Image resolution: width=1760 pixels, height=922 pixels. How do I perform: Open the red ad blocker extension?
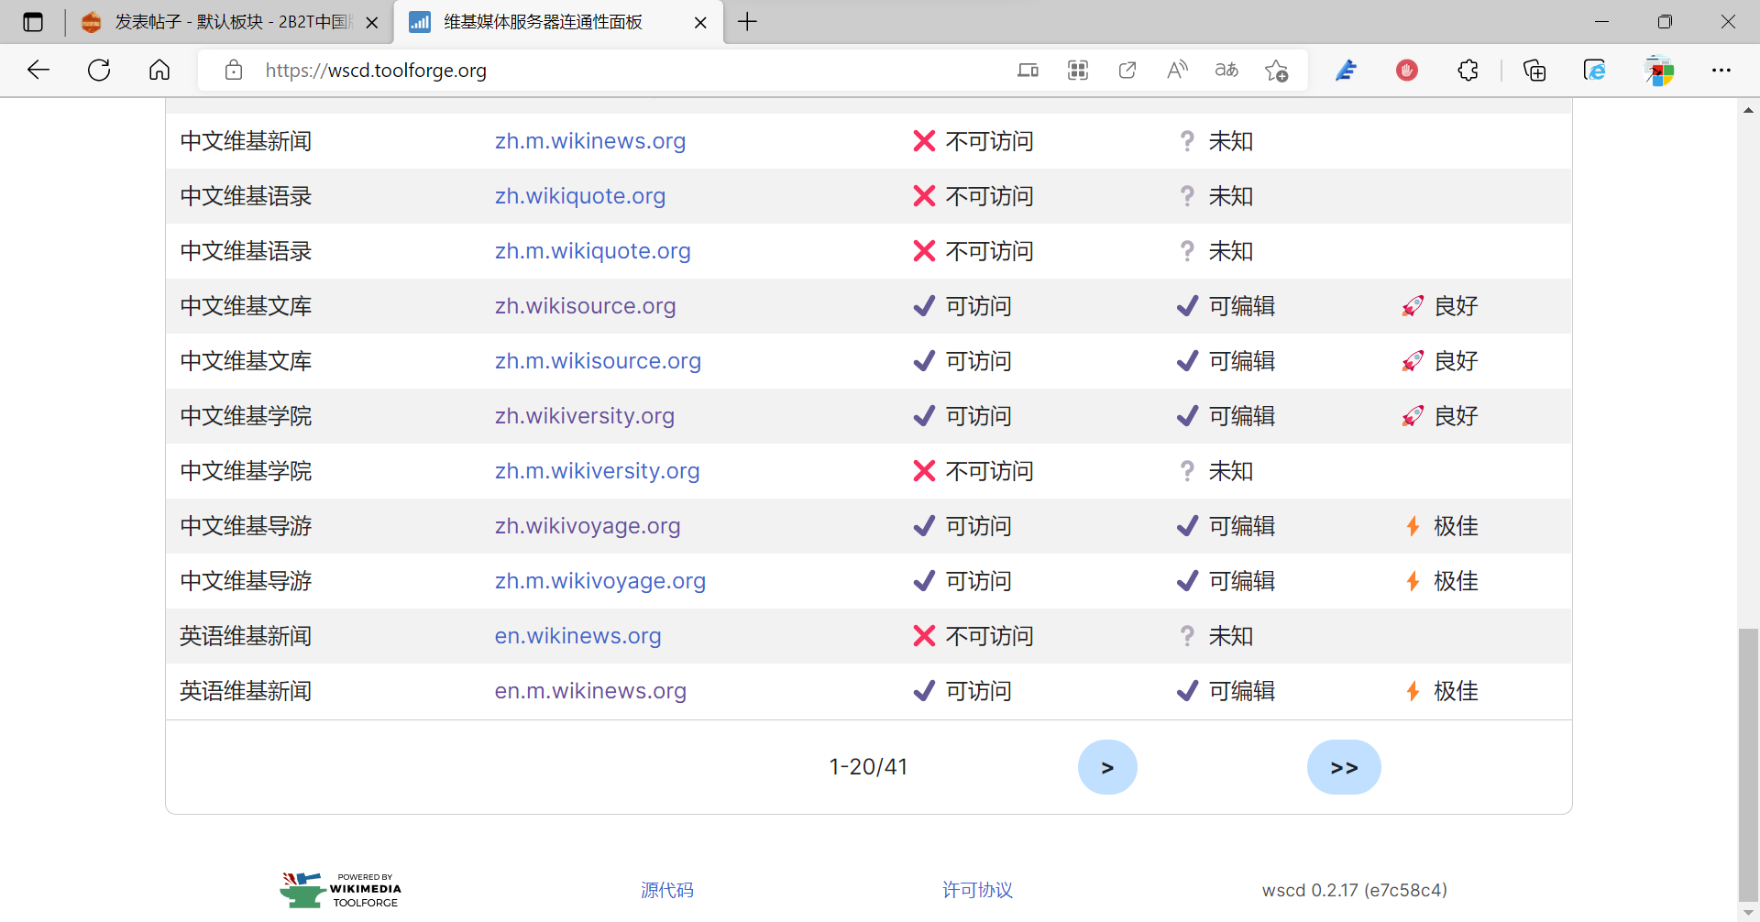coord(1407,70)
